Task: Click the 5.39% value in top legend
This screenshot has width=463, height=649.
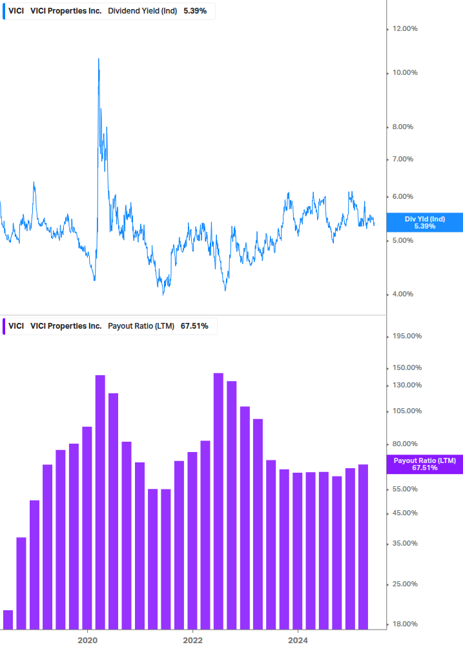Action: click(x=195, y=11)
